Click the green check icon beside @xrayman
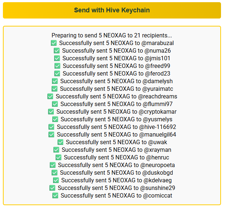The image size is (225, 207). tap(56, 150)
